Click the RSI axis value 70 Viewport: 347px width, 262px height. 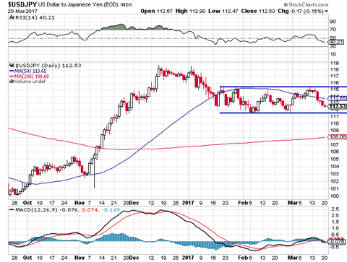click(333, 30)
